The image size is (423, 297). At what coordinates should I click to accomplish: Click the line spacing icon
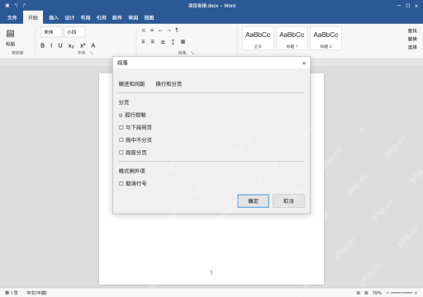[x=173, y=42]
